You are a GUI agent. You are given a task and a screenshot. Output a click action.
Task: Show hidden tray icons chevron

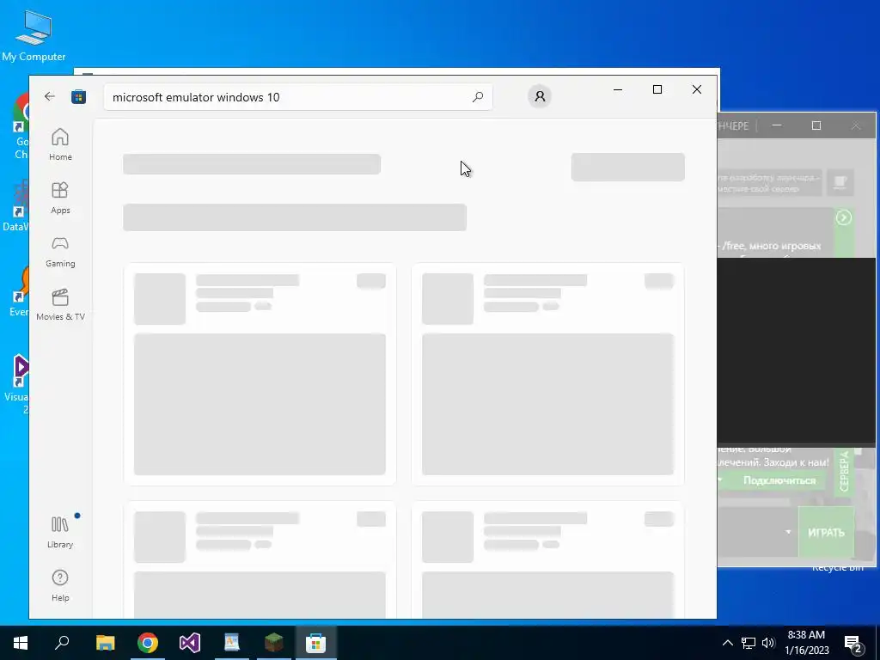[x=727, y=643]
